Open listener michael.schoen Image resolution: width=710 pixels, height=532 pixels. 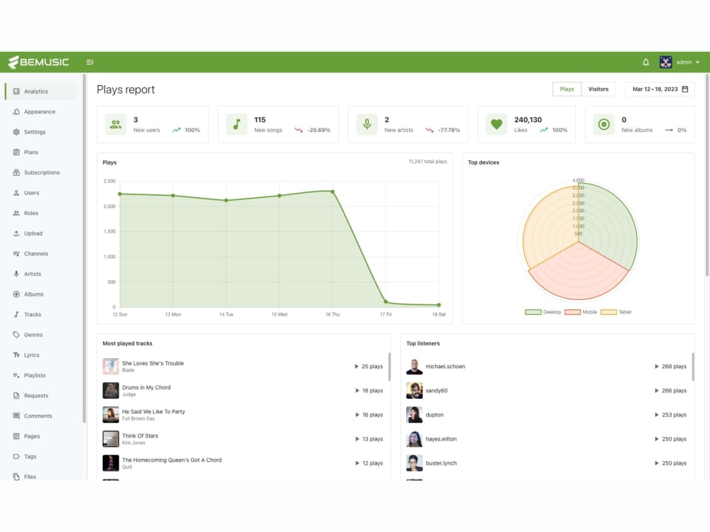[x=445, y=367]
